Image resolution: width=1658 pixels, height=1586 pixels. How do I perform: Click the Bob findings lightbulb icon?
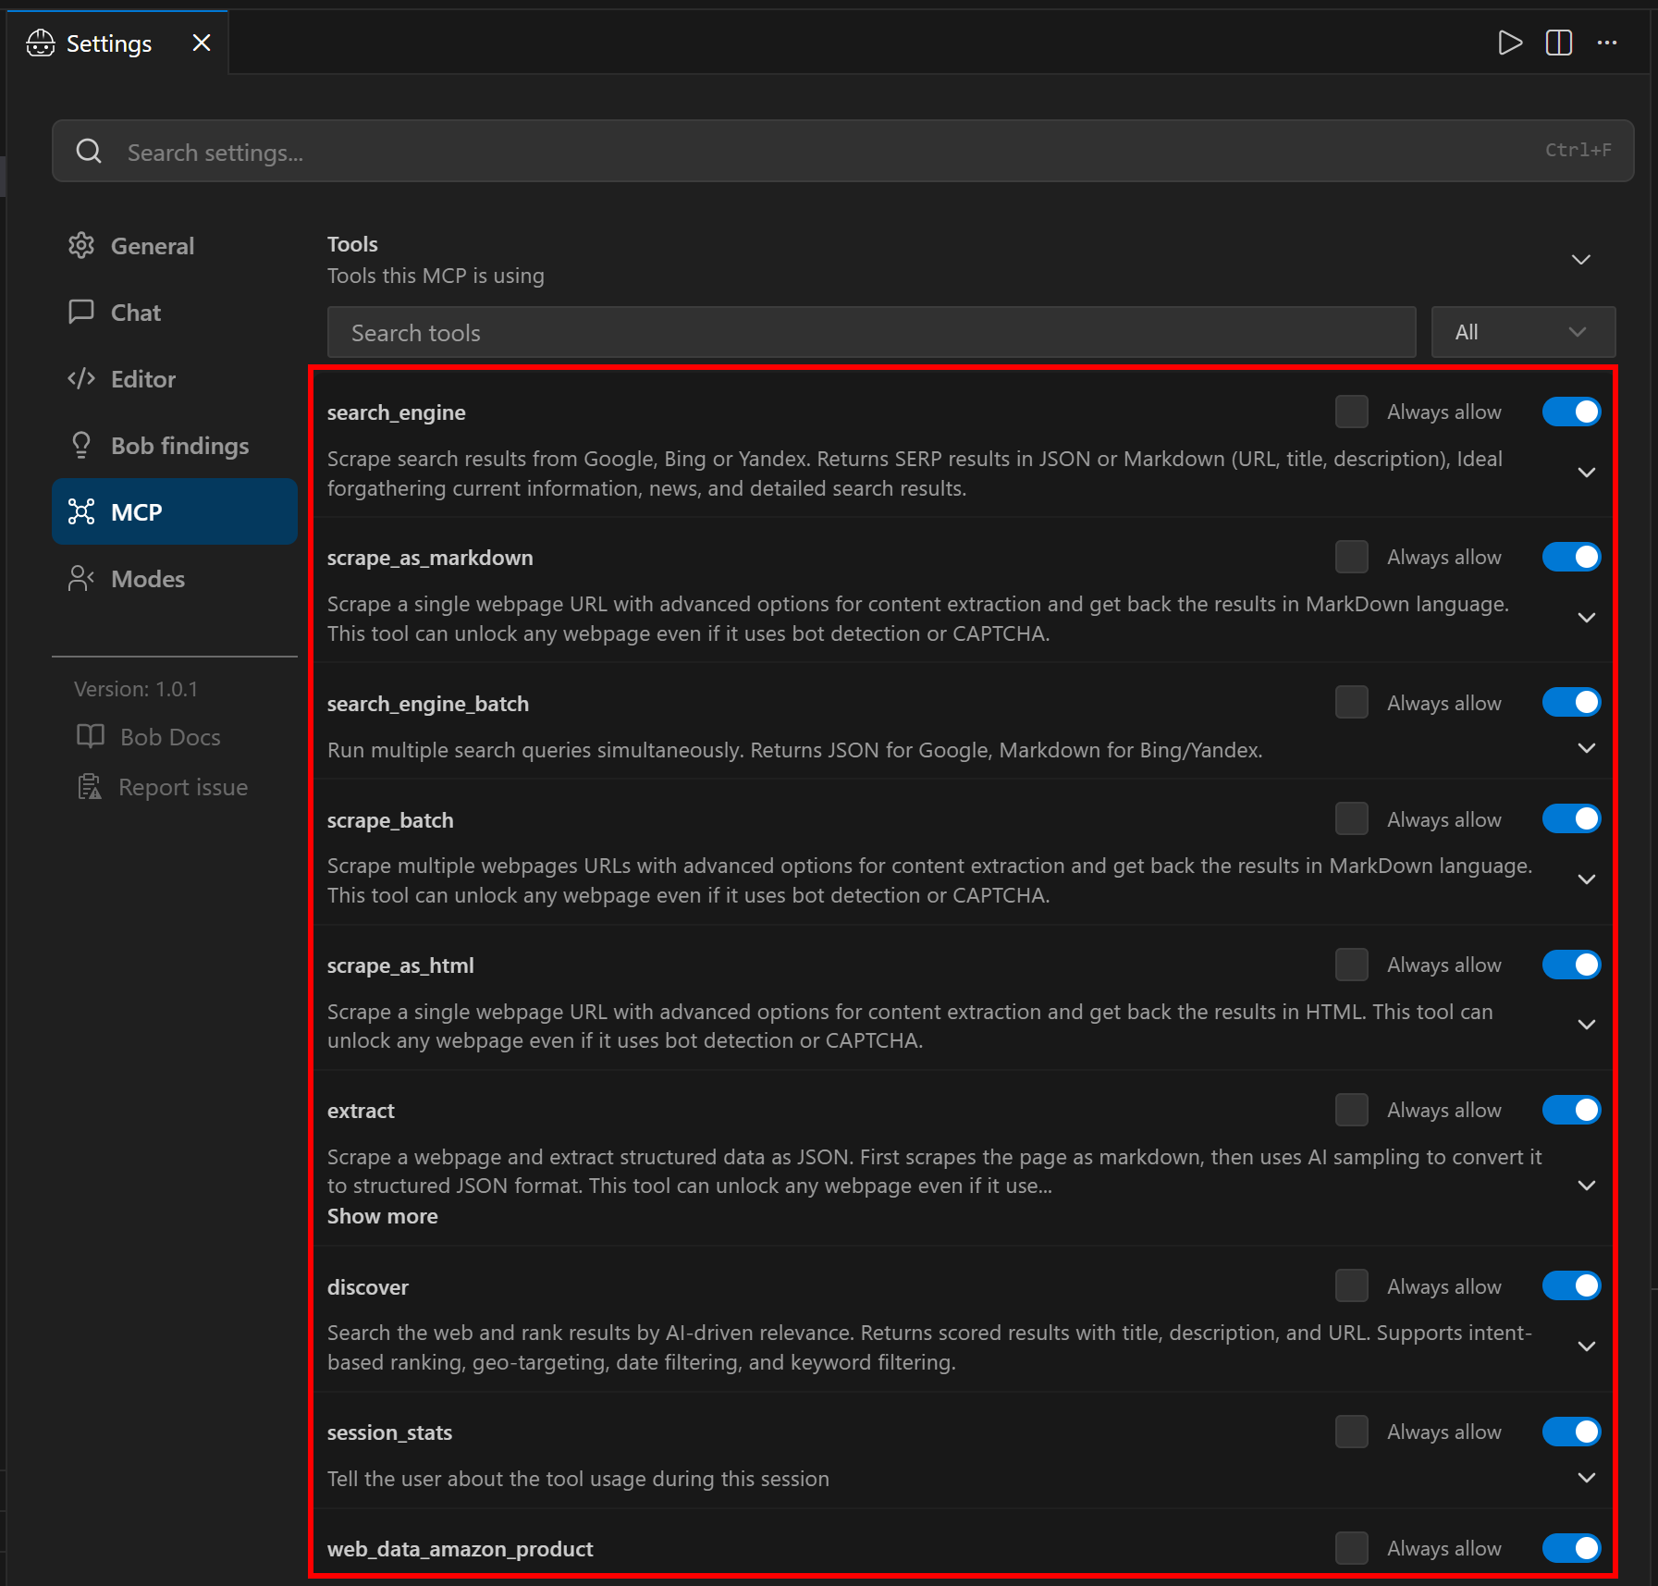tap(81, 445)
